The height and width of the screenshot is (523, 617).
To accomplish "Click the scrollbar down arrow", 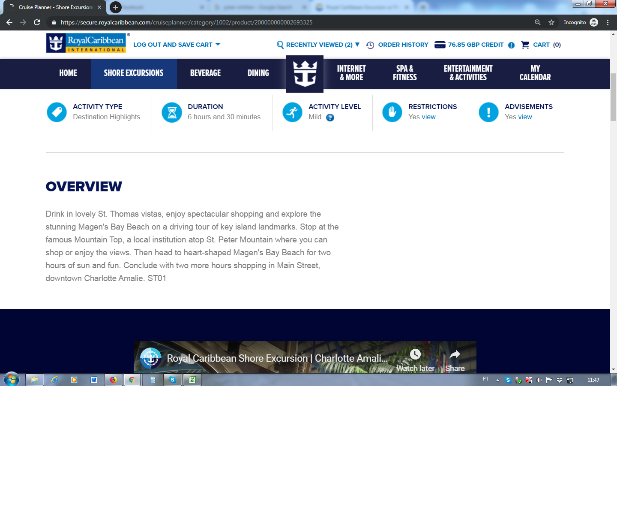I will click(613, 369).
